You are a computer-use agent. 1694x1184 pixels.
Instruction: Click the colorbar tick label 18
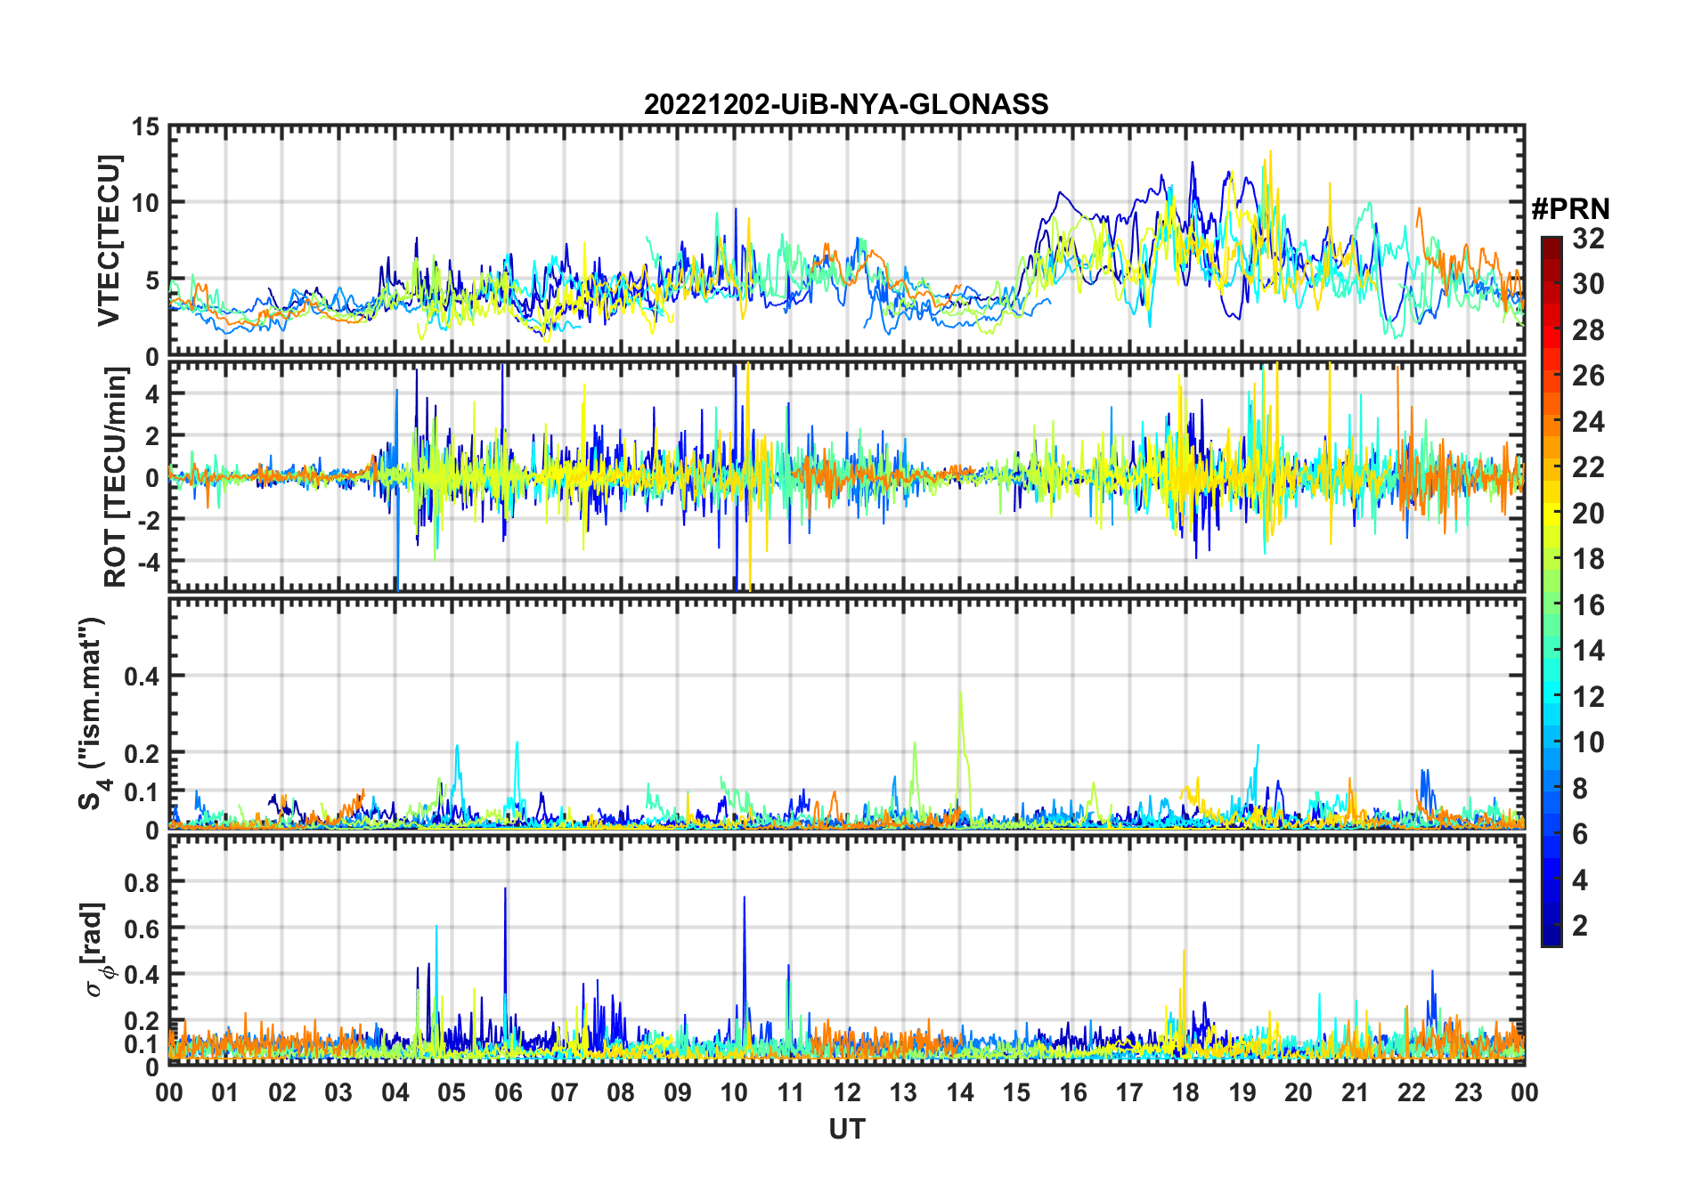(1588, 559)
